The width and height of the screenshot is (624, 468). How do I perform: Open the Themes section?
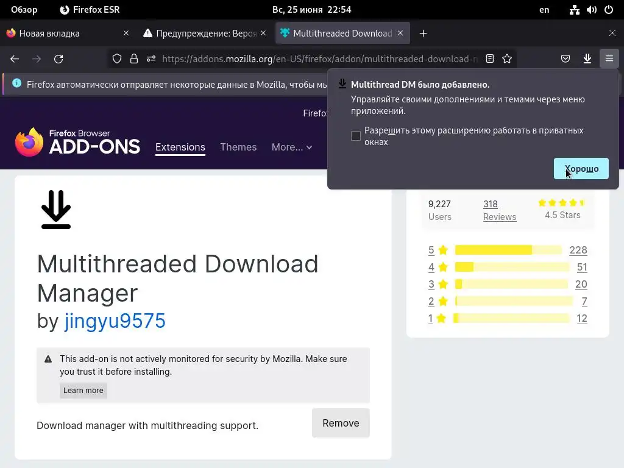pos(238,147)
